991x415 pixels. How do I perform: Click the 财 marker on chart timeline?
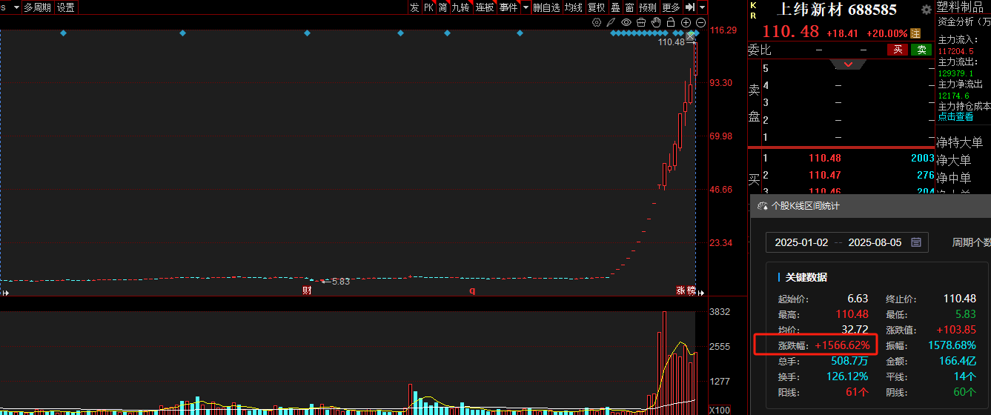coord(307,290)
